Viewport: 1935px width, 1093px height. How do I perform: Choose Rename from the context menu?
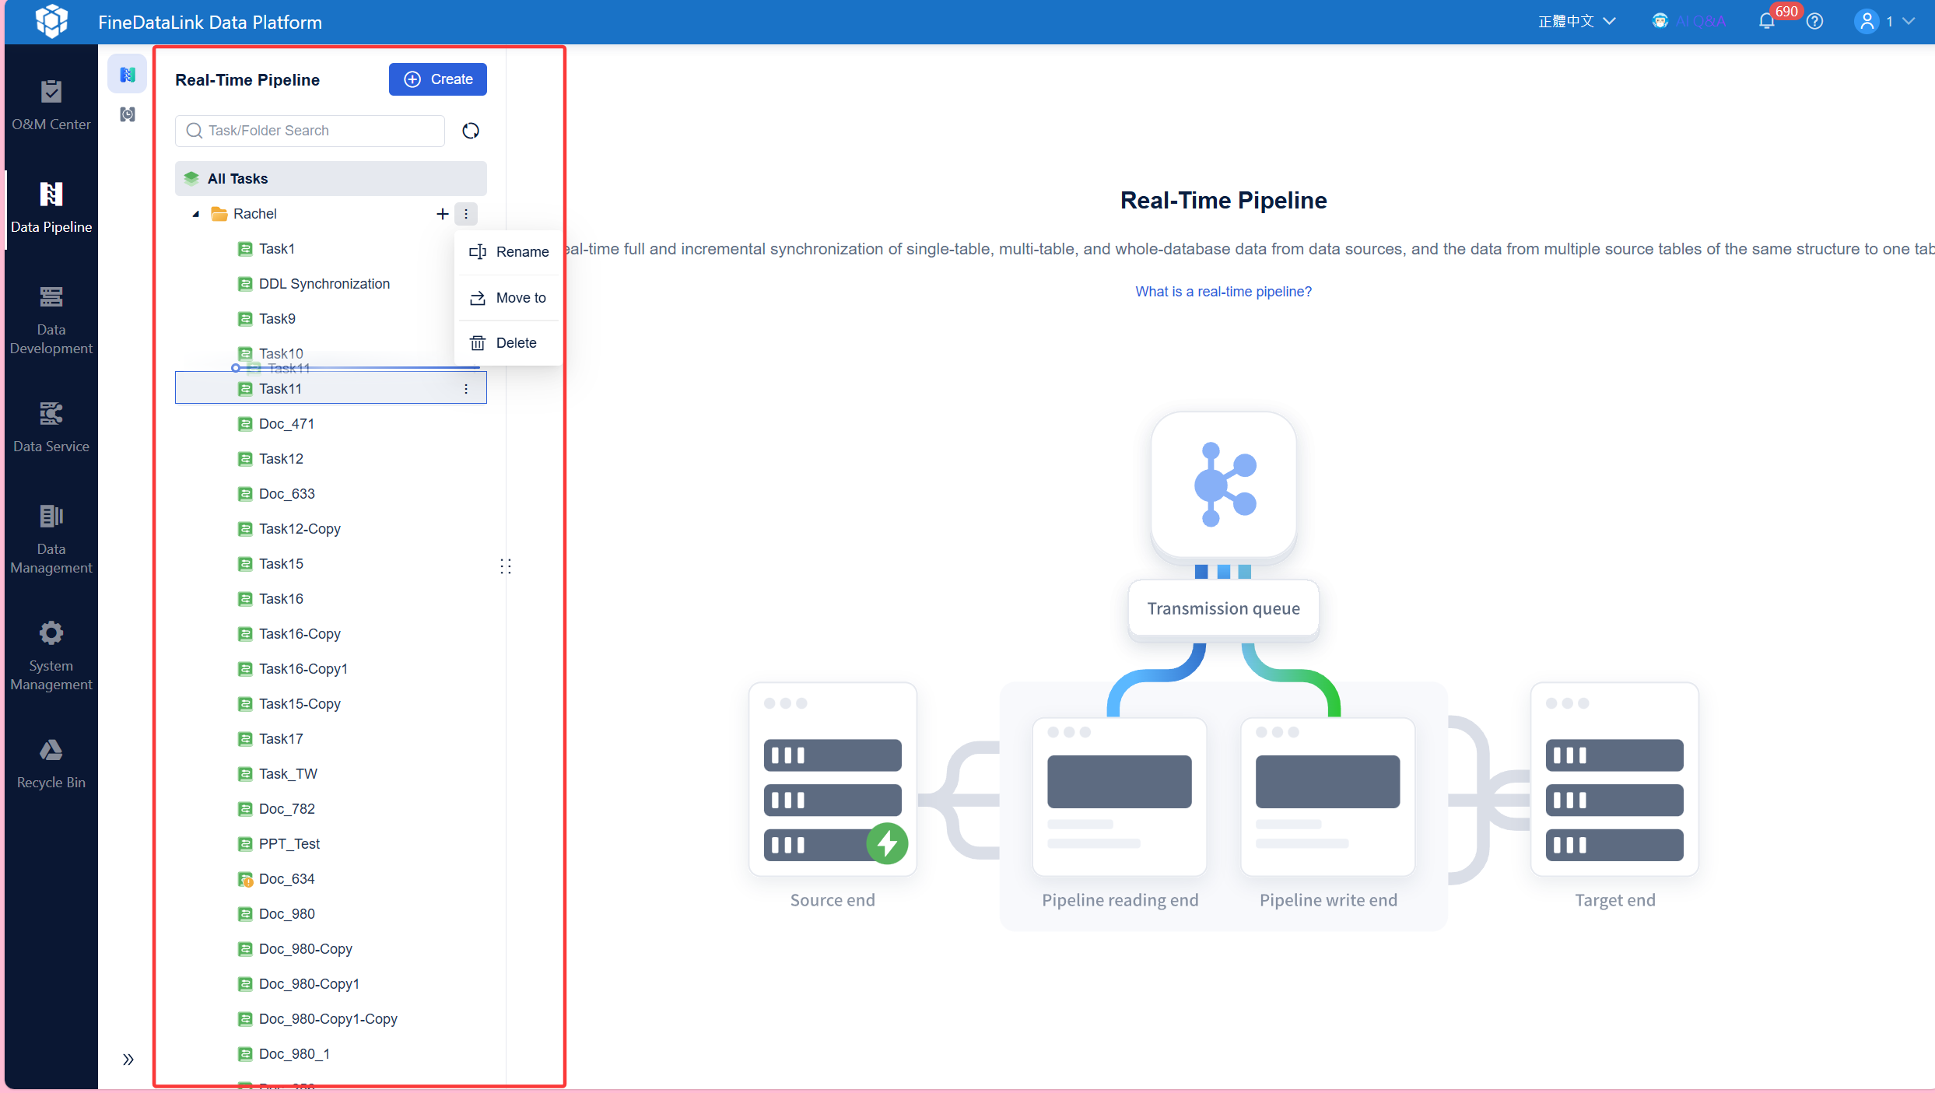[x=509, y=252]
